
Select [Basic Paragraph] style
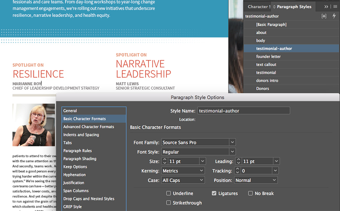(291, 25)
